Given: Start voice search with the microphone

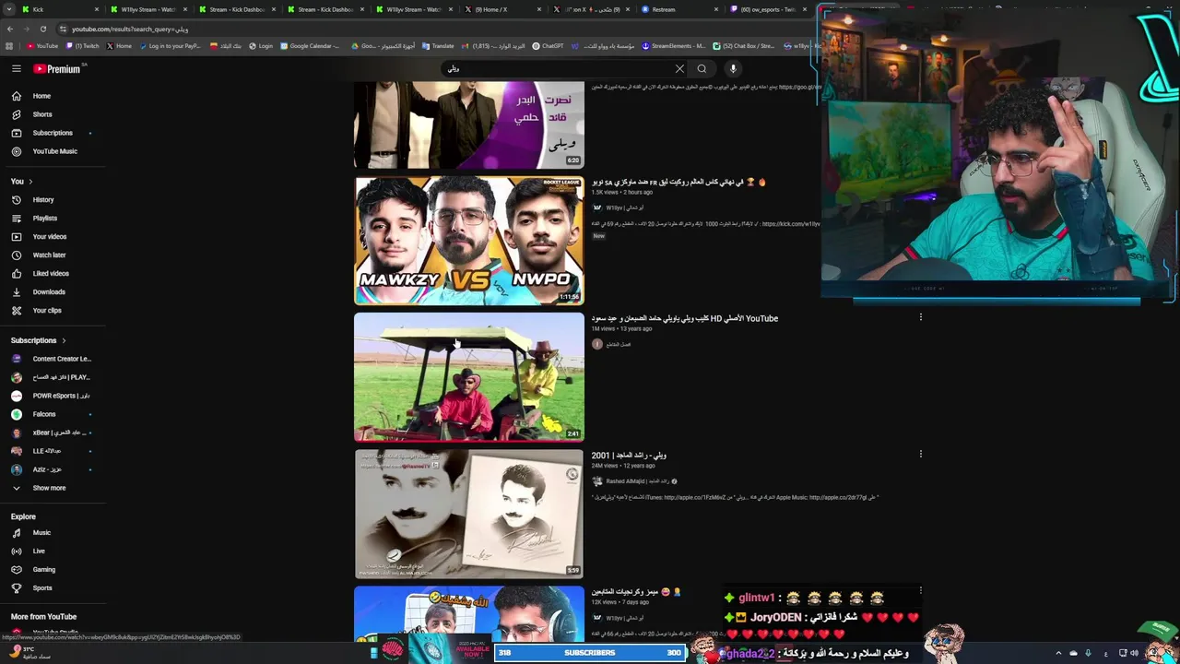Looking at the screenshot, I should tap(733, 69).
